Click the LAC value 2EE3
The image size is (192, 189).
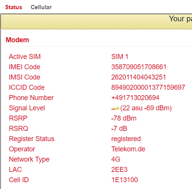point(119,170)
